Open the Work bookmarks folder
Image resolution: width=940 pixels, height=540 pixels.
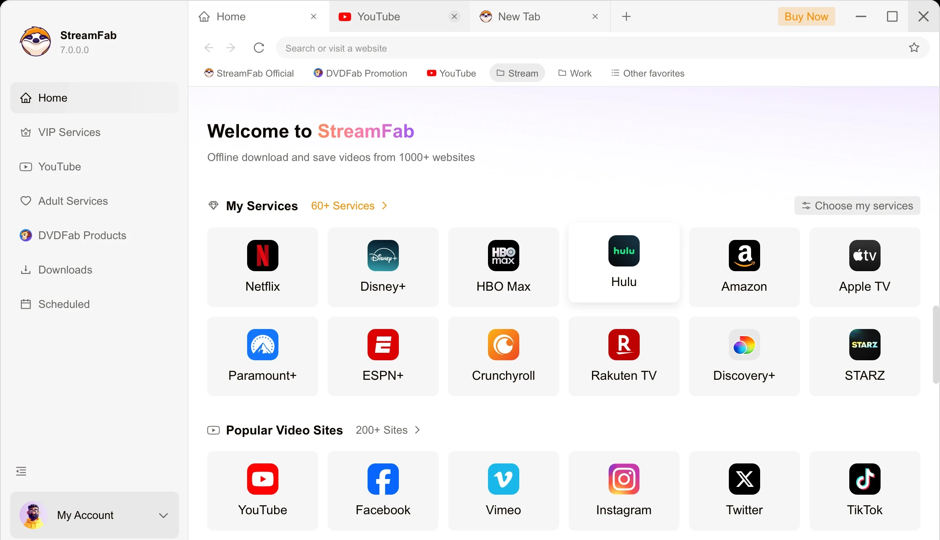[575, 73]
